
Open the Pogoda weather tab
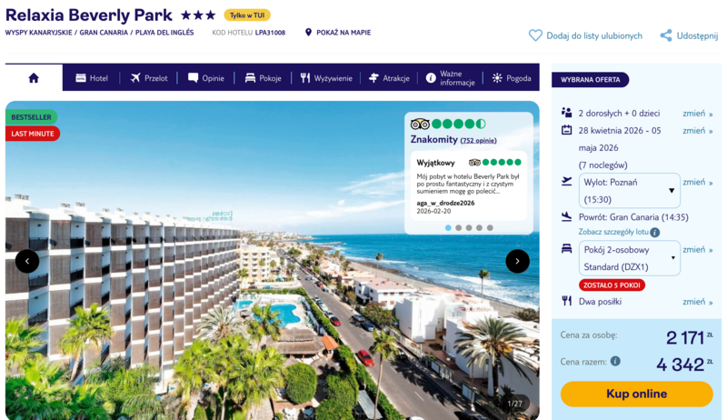coord(512,78)
